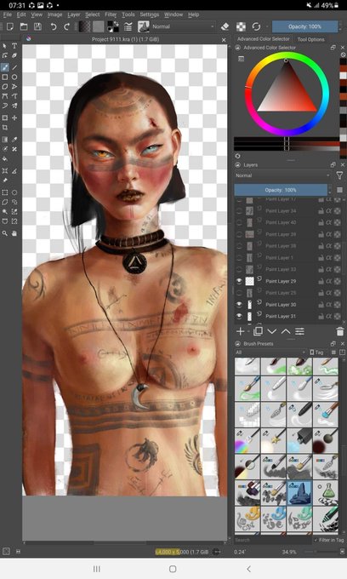
Task: Open layer properties icon in Layers panel
Action: pyautogui.click(x=300, y=331)
